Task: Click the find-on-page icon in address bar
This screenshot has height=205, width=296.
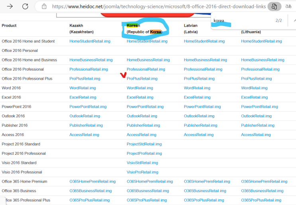Action: (274, 6)
